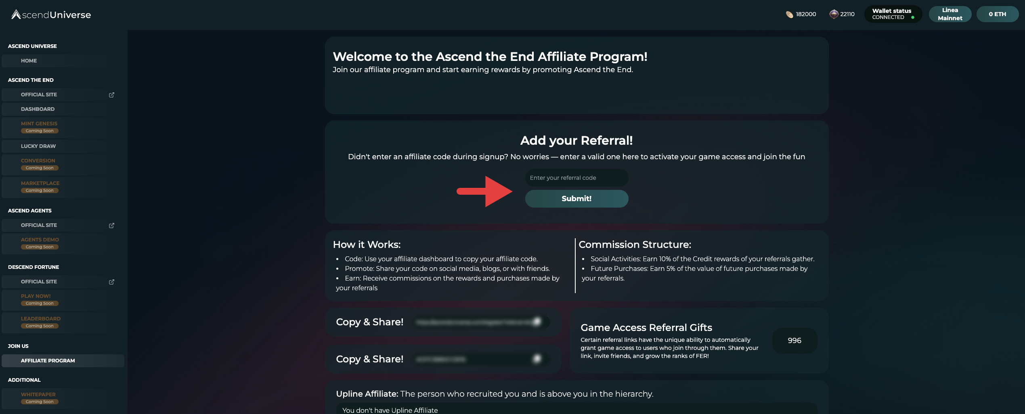Open external link icon under Ascend The End
1025x414 pixels.
111,95
